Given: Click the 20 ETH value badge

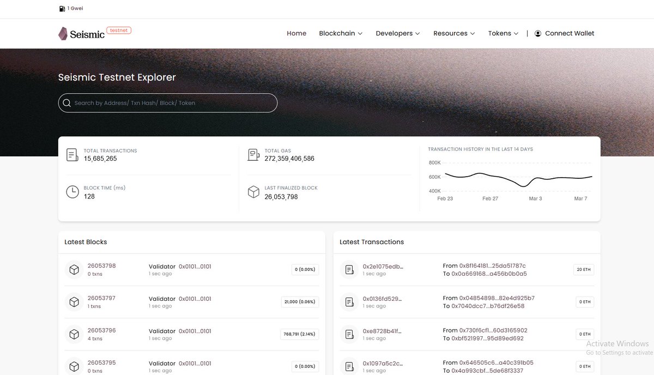Looking at the screenshot, I should tap(583, 269).
